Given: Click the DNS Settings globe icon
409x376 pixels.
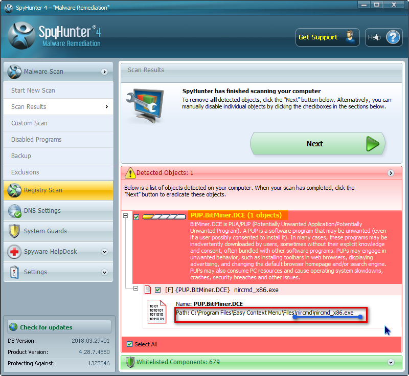Looking at the screenshot, I should (x=14, y=211).
